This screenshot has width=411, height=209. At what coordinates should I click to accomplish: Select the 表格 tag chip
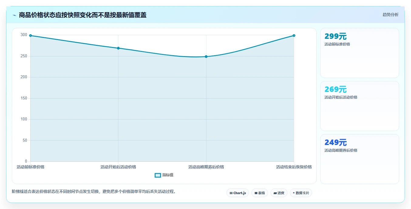pyautogui.click(x=260, y=193)
